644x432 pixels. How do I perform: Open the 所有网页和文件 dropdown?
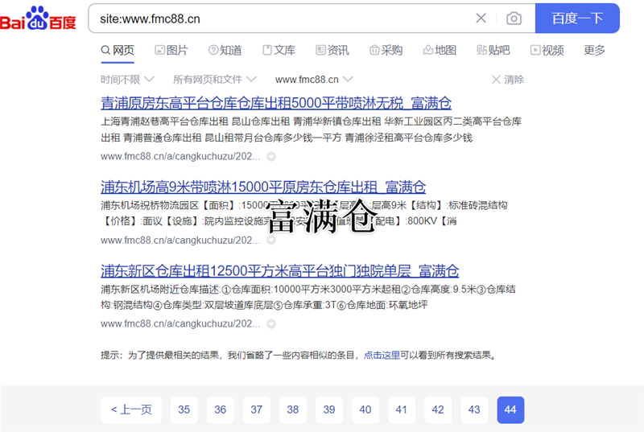(x=214, y=80)
